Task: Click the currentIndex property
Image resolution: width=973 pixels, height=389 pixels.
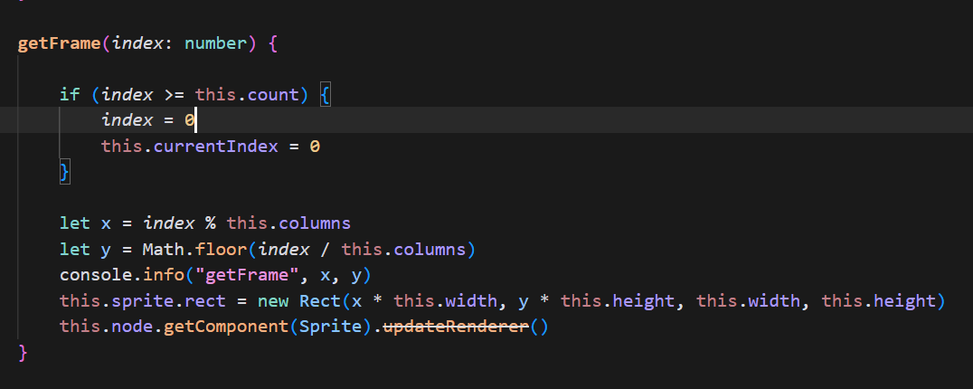Action: click(214, 146)
